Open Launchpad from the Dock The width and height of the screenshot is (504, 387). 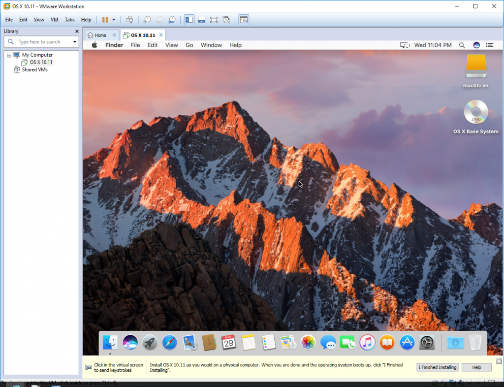click(151, 342)
